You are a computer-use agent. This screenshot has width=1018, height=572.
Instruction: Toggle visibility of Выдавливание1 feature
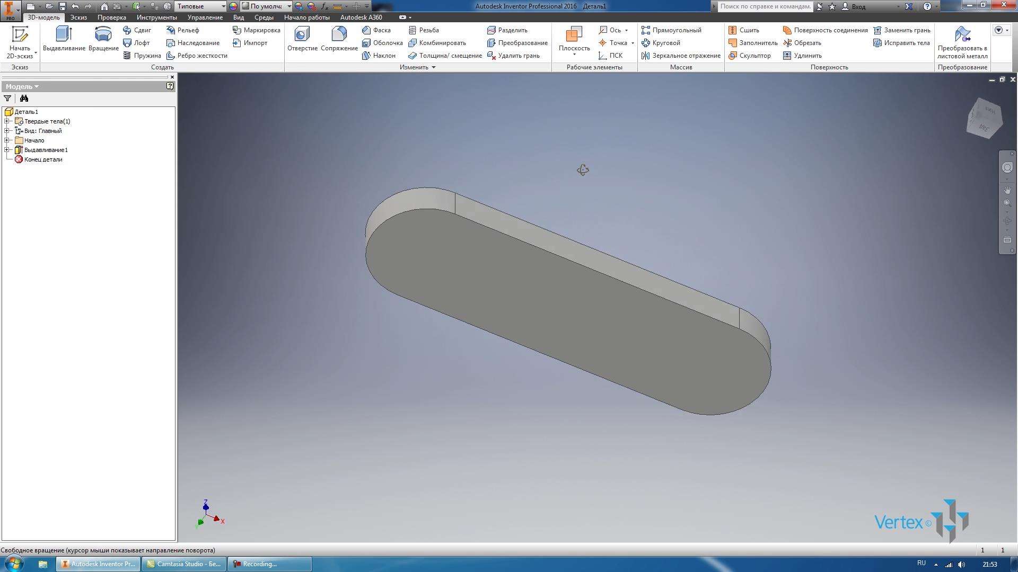click(x=45, y=149)
